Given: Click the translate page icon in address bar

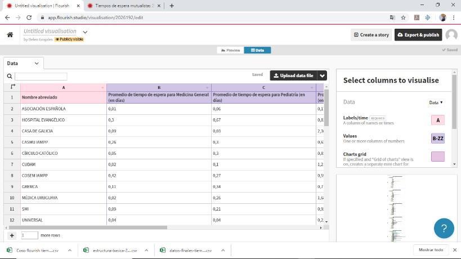Looking at the screenshot, I should pos(392,17).
